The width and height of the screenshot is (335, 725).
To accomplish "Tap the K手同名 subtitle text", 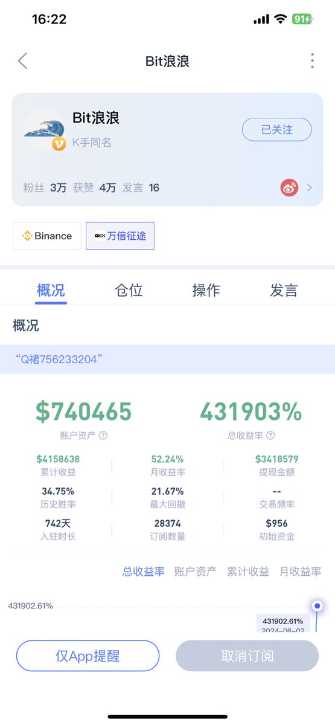I will coord(92,143).
